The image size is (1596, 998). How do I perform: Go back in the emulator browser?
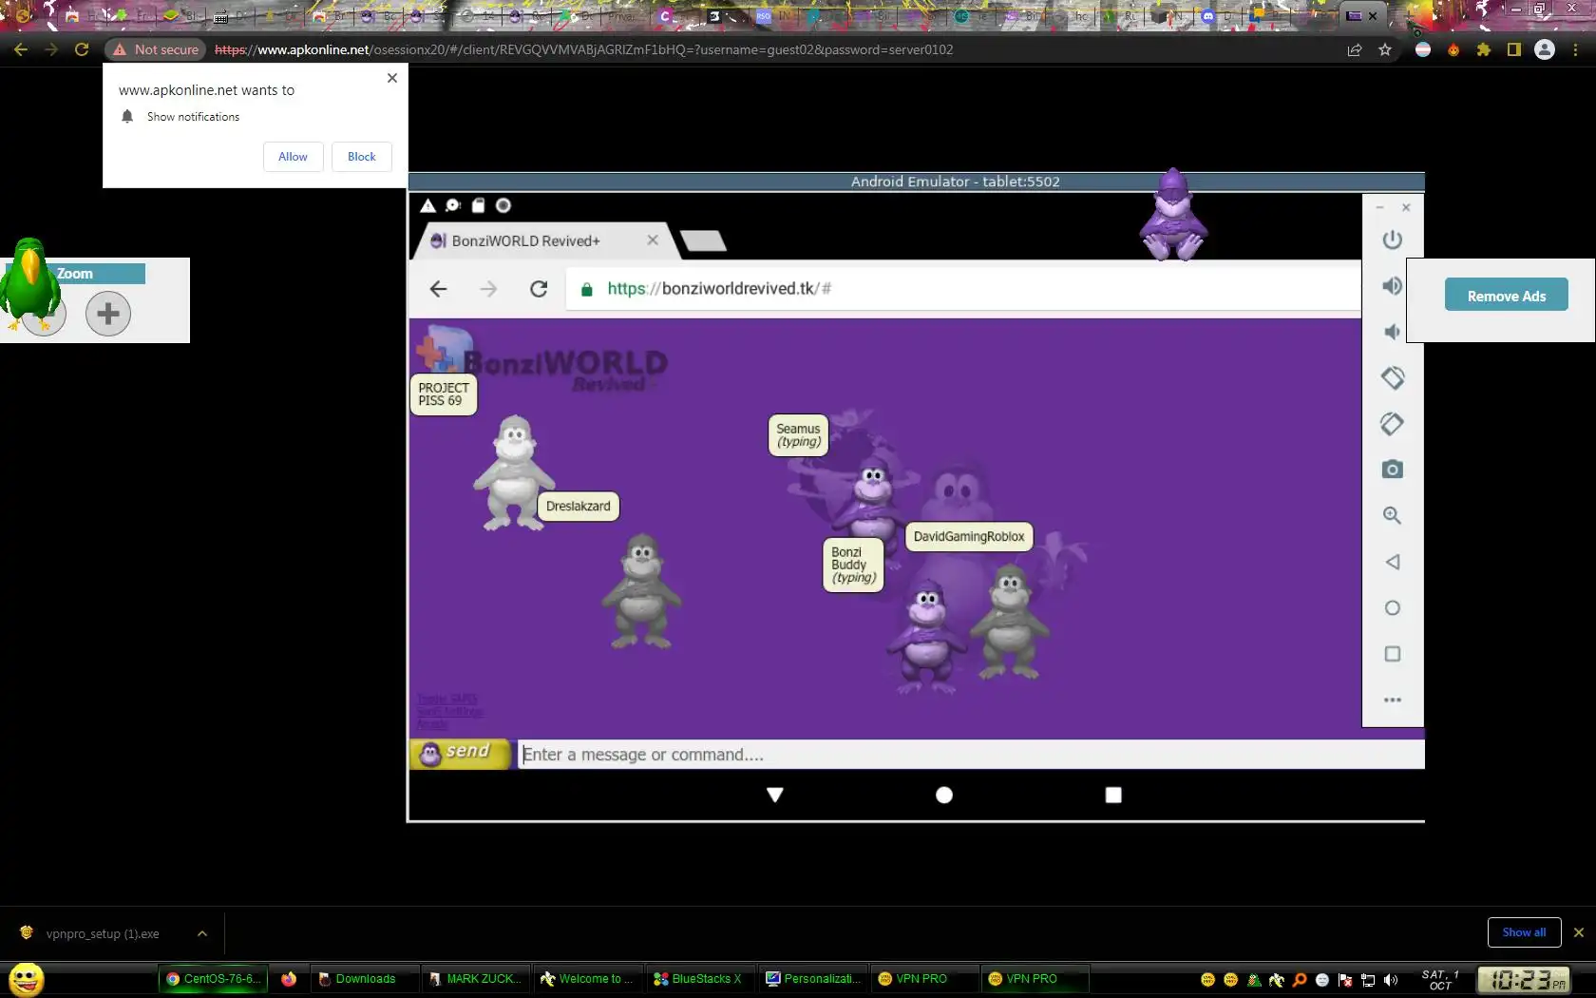[438, 289]
